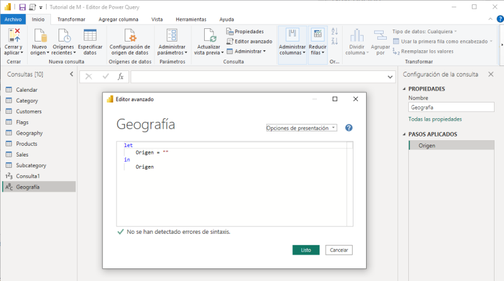This screenshot has height=281, width=504.
Task: Close the Configuración de la consulta pane
Action: [491, 74]
